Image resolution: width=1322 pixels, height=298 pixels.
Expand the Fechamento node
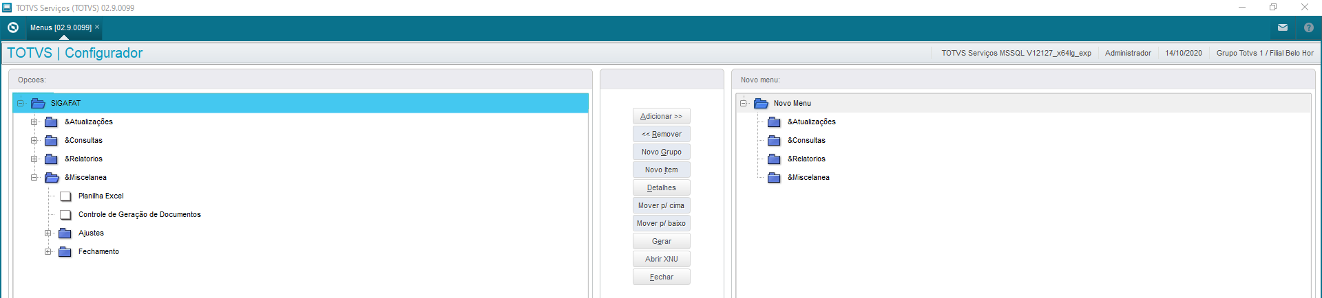point(48,251)
